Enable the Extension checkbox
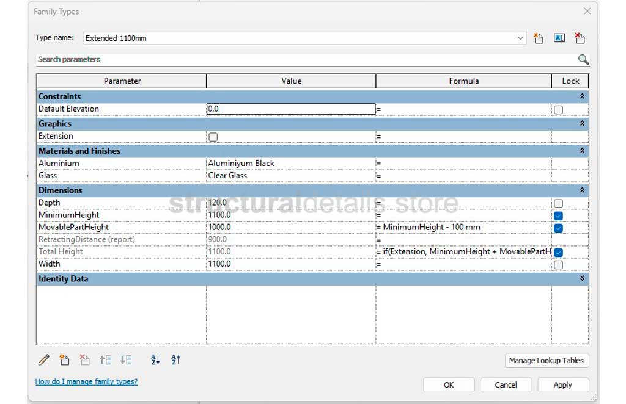 pos(213,137)
